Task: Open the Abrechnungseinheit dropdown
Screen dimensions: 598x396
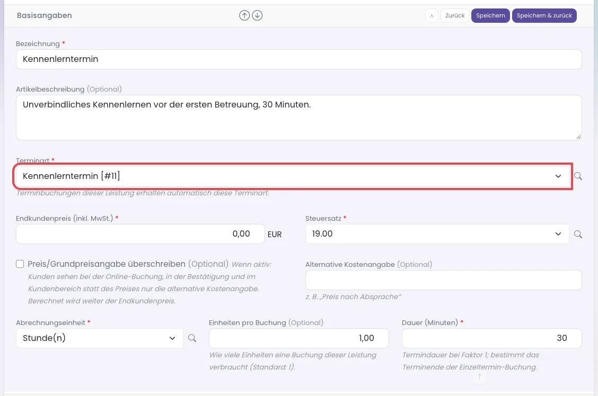Action: [100, 338]
